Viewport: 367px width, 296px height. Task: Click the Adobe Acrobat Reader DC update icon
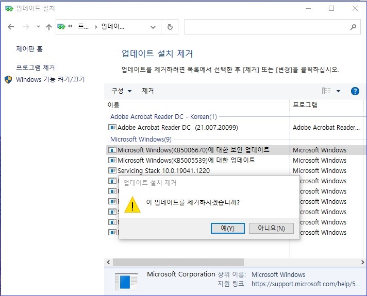(112, 128)
